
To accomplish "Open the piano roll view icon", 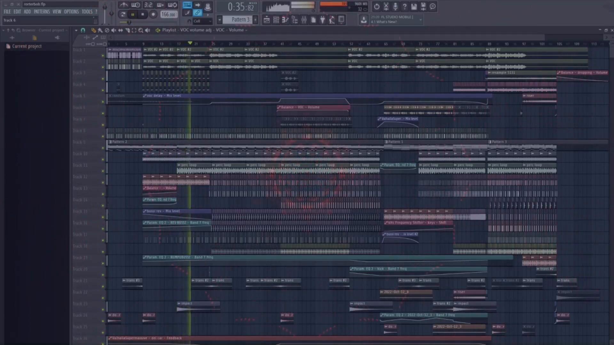I will pos(285,20).
